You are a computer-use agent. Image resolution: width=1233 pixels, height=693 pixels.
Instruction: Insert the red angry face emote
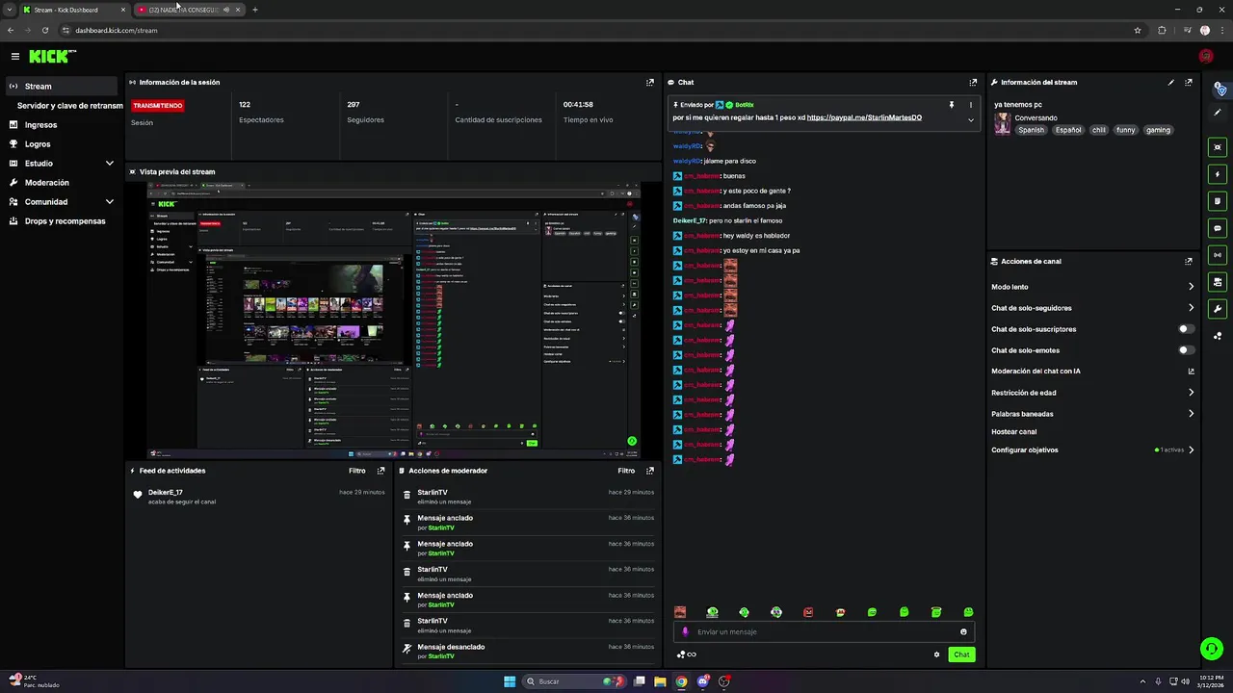coord(808,612)
